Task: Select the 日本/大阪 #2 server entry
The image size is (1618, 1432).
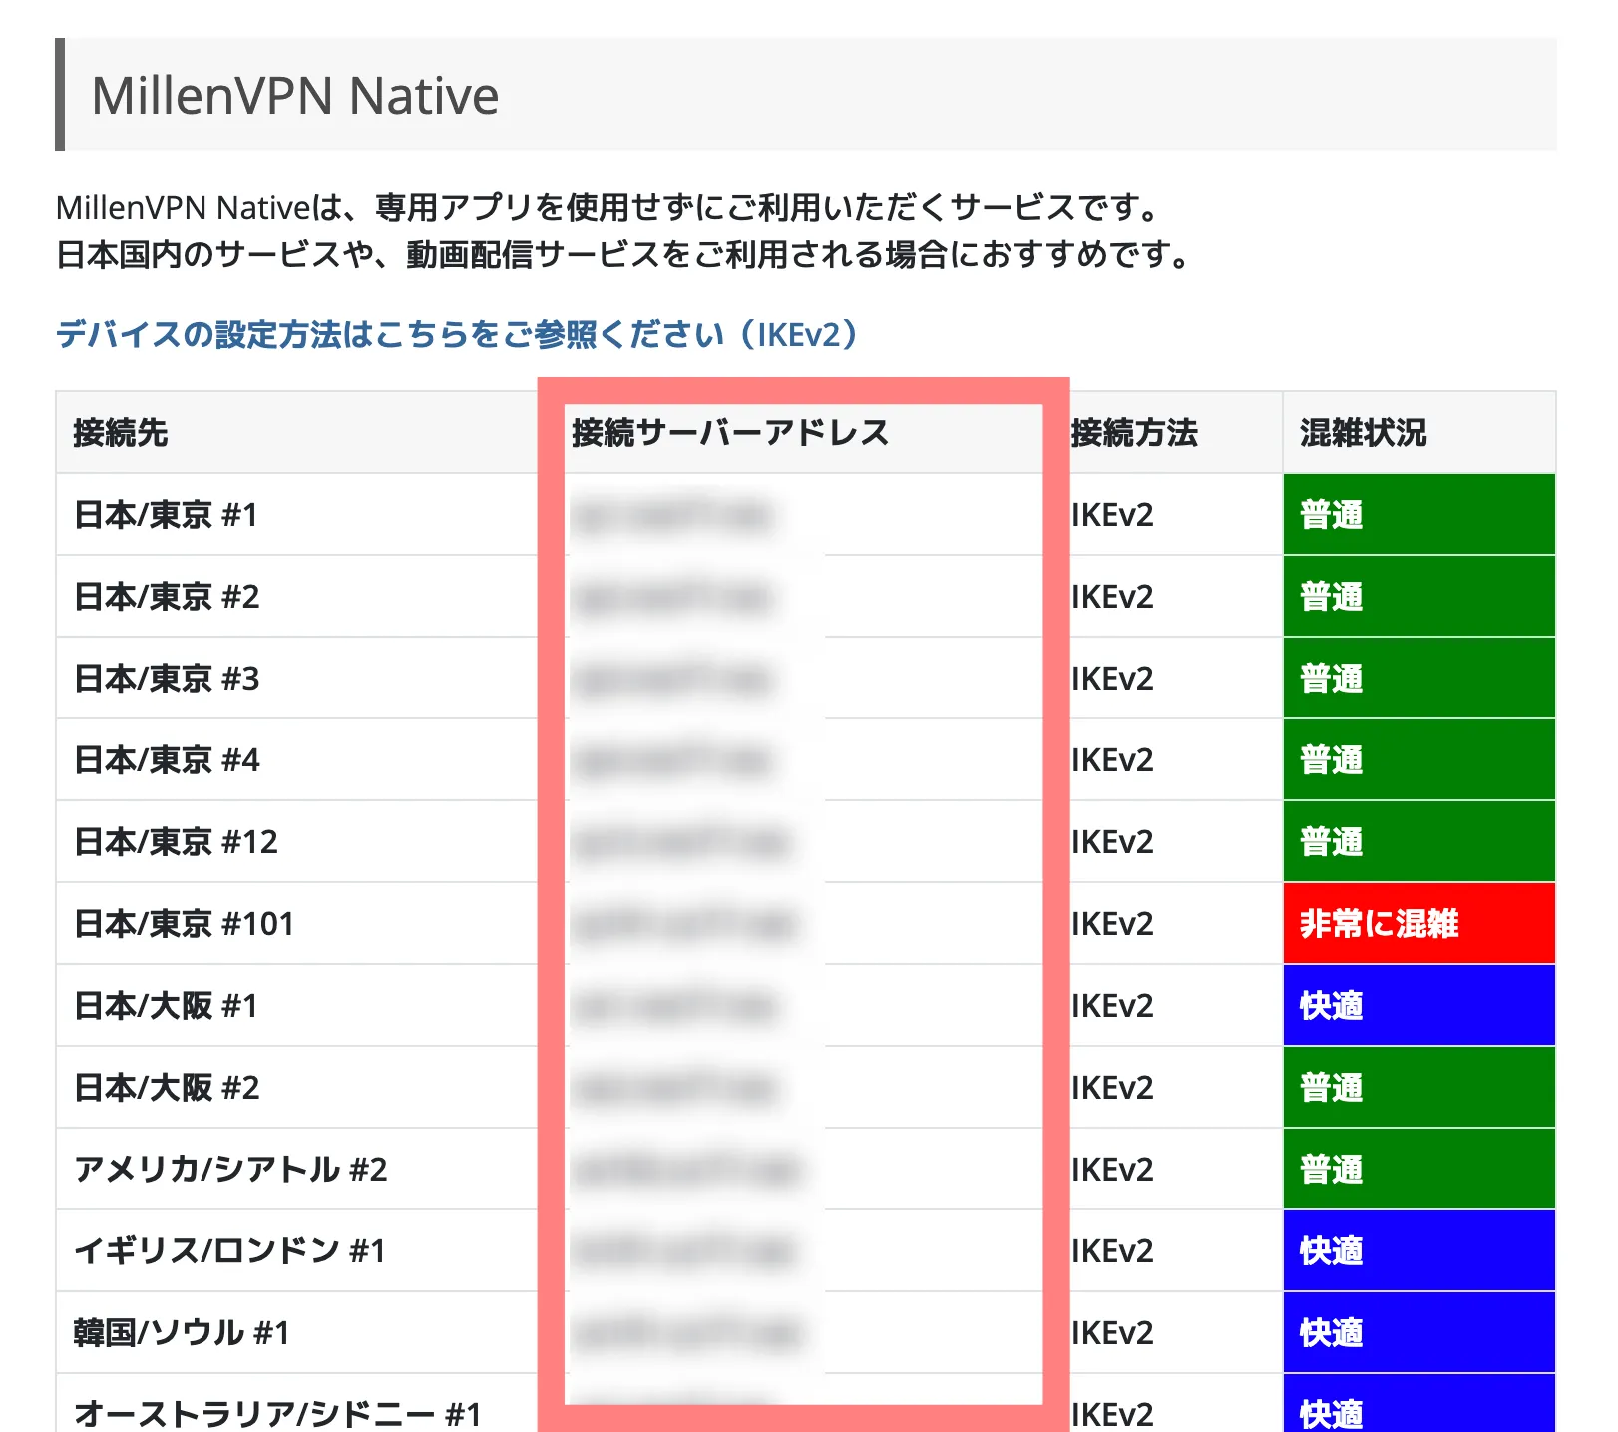Action: 166,1087
